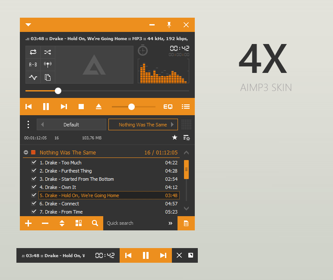Uncheck track 7 From Time
333x280 pixels.
click(x=34, y=211)
